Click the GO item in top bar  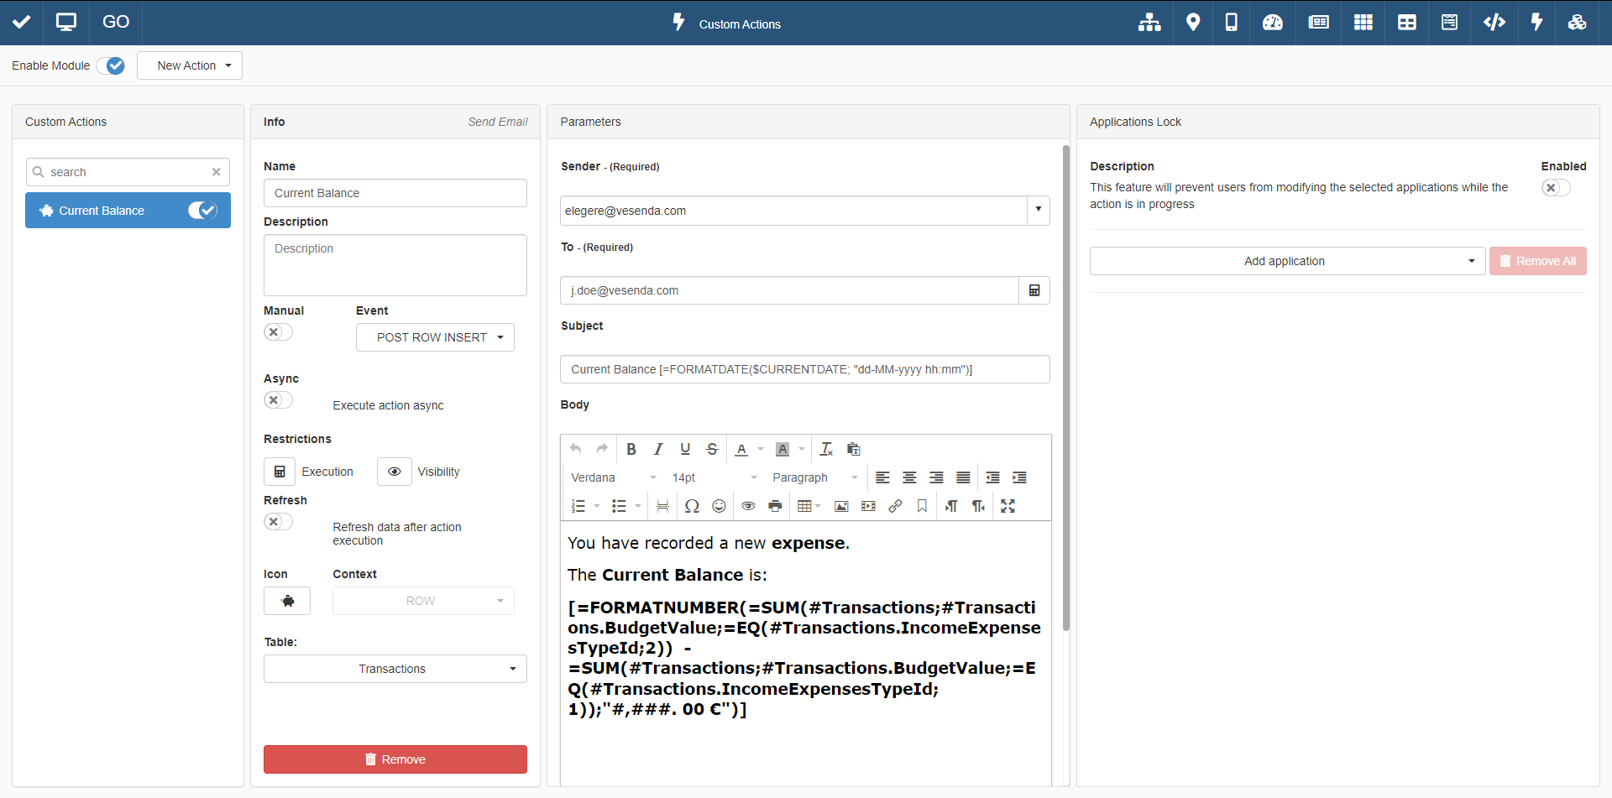[x=115, y=23]
